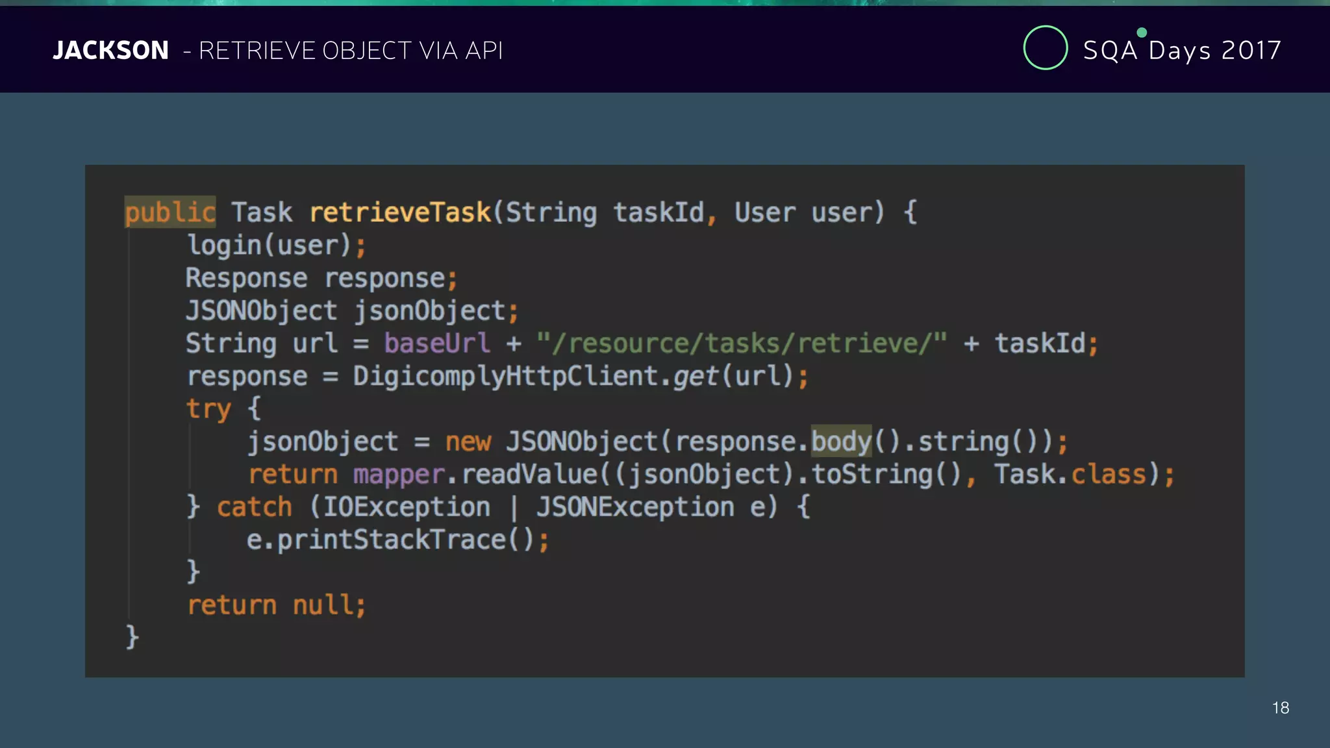This screenshot has height=748, width=1330.
Task: Click the highlighted 'body' method
Action: click(841, 442)
